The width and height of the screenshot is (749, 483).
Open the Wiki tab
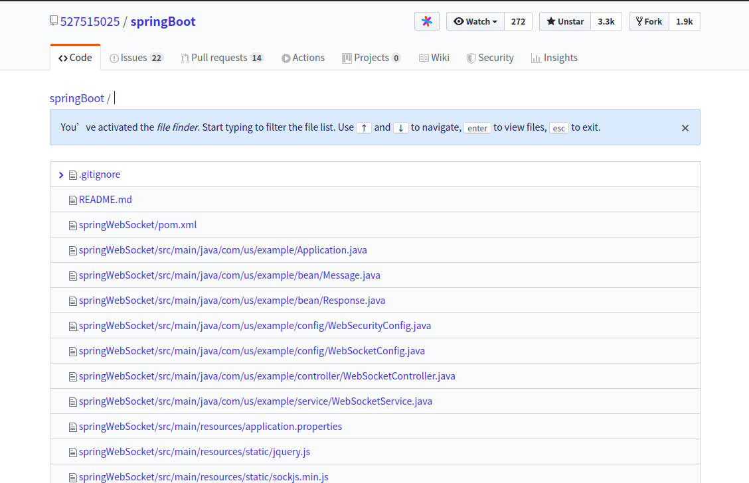tap(434, 58)
